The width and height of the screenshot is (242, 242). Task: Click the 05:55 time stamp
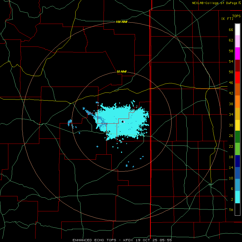(x=166, y=240)
